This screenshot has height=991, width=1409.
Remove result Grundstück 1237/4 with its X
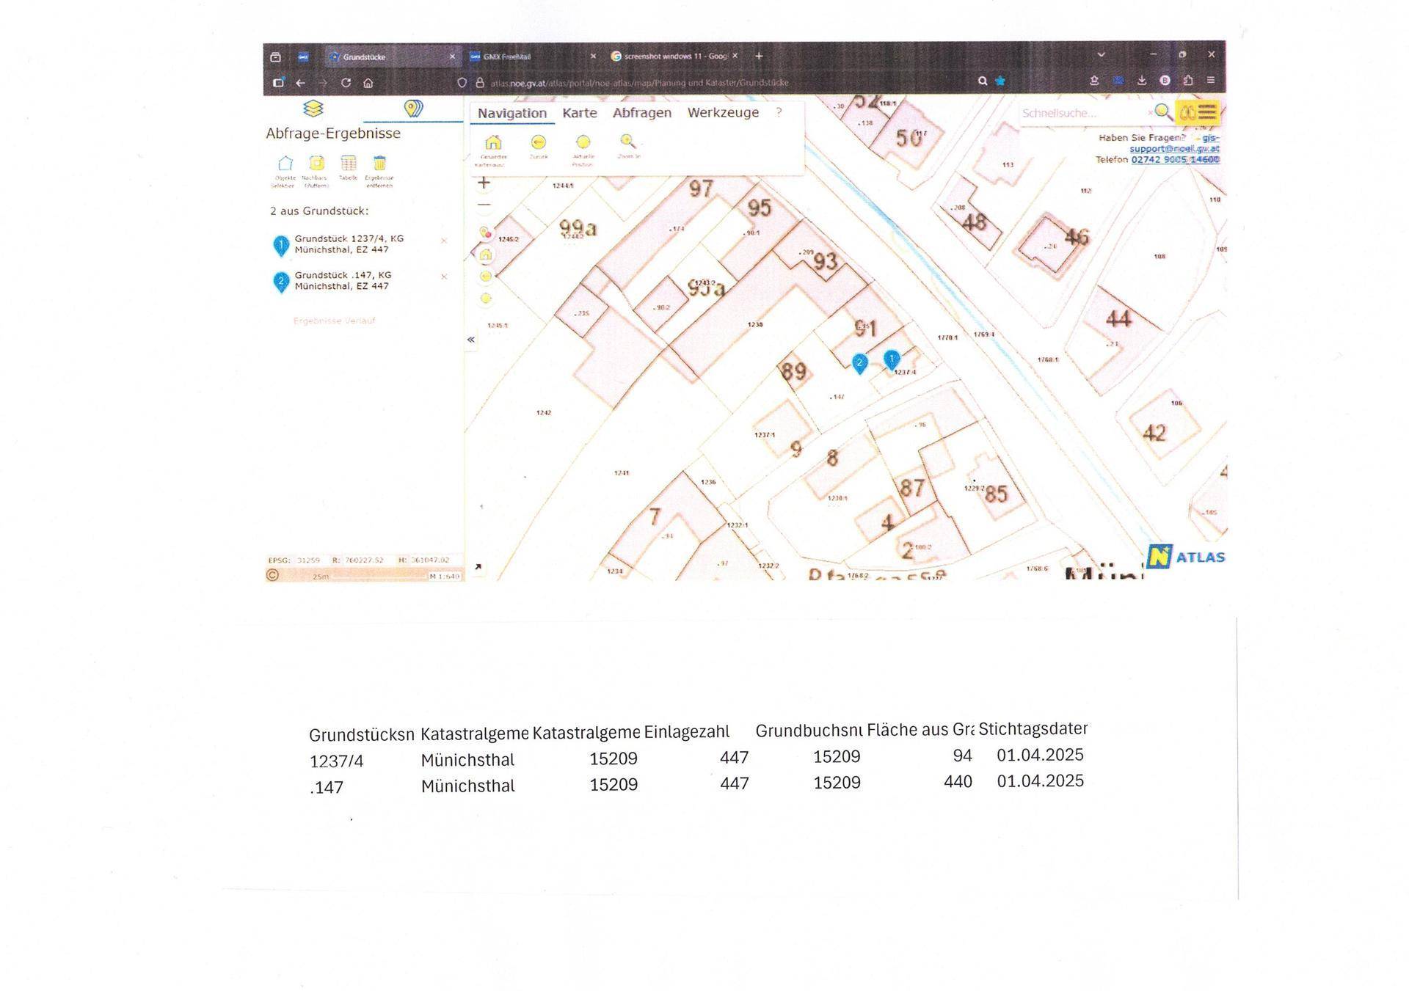click(443, 241)
